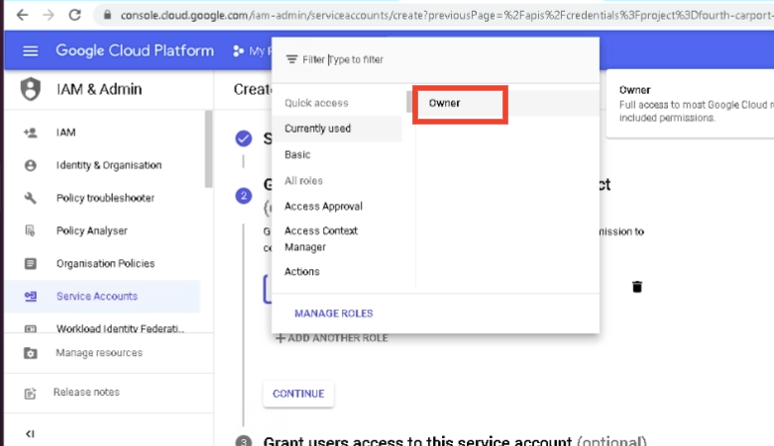Click the IAM add-person icon
The width and height of the screenshot is (774, 446).
tap(30, 133)
